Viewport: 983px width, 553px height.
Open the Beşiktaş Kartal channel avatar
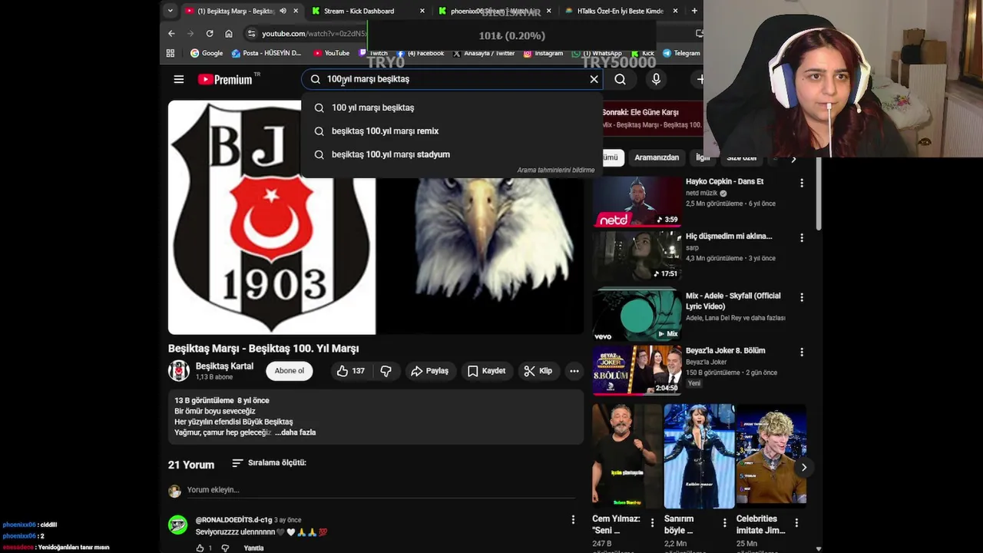coord(179,371)
